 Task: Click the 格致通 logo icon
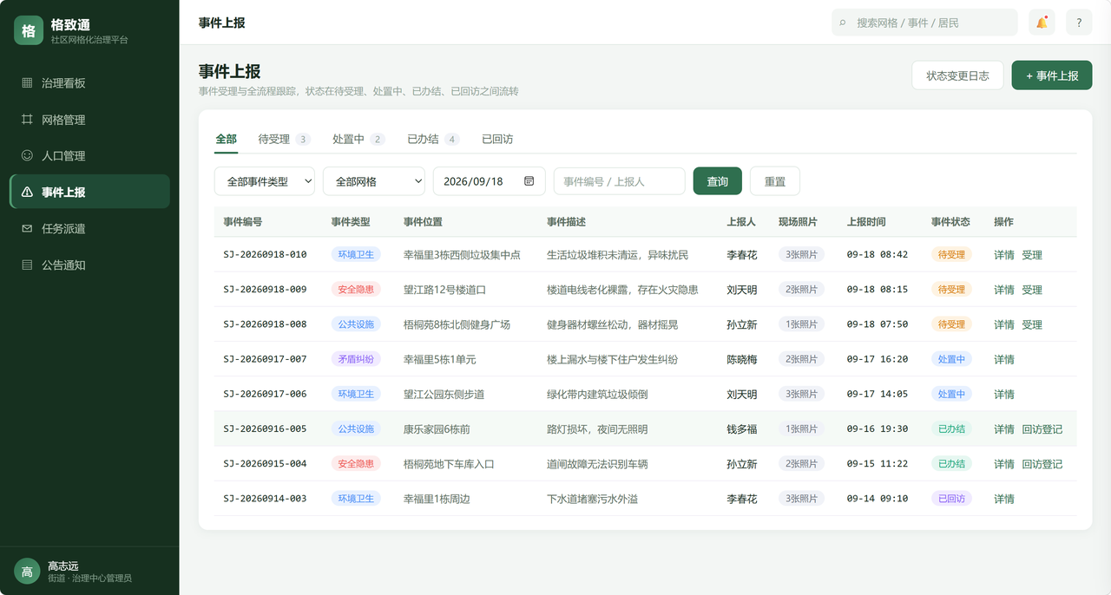[29, 30]
